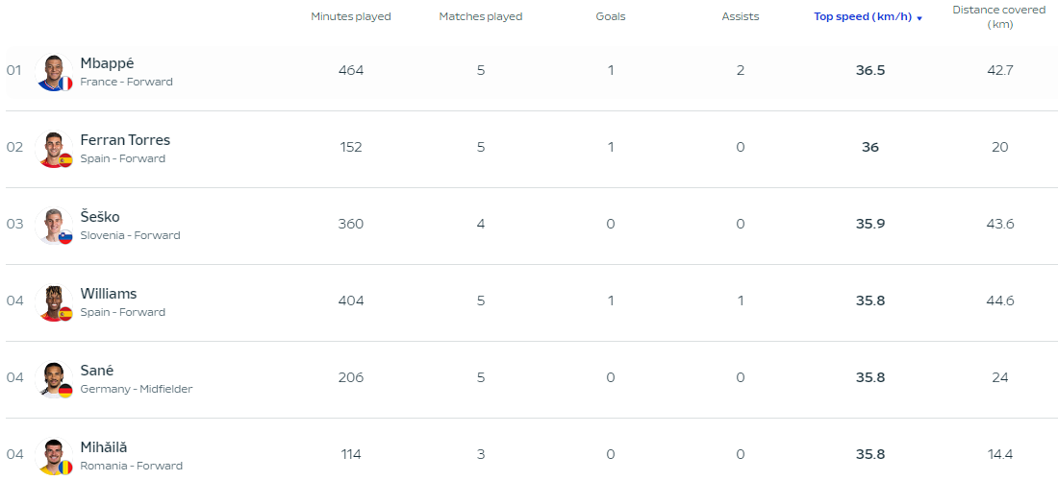Click Mbappé's 36.5 top speed value
This screenshot has height=481, width=1058.
click(x=869, y=70)
